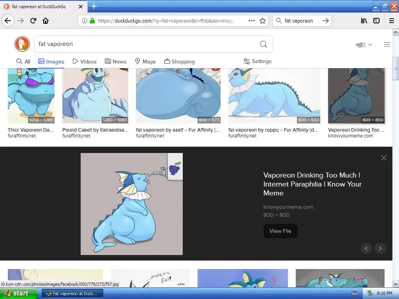Click the browser Forward arrow button
This screenshot has width=399, height=299.
coord(21,21)
